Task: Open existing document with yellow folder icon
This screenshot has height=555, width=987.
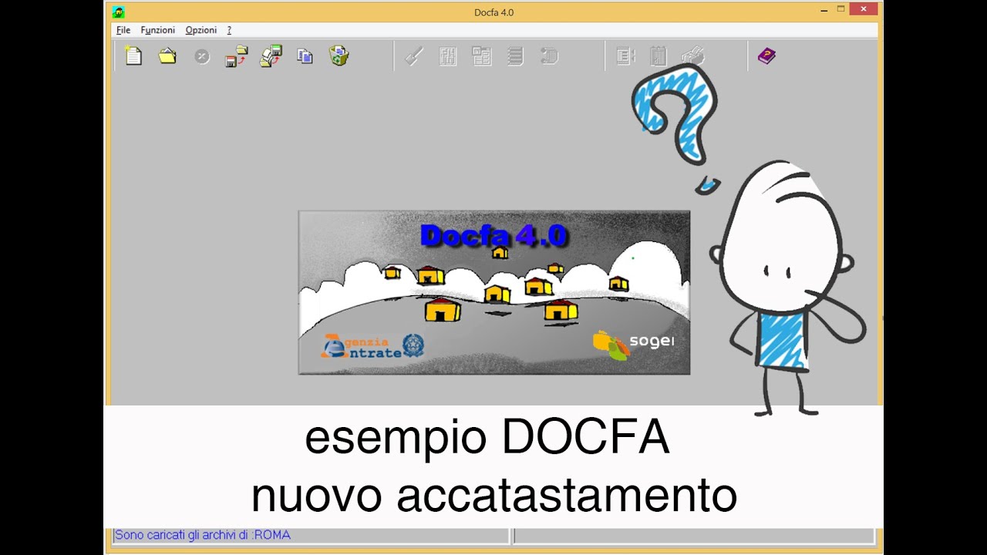Action: pyautogui.click(x=167, y=56)
